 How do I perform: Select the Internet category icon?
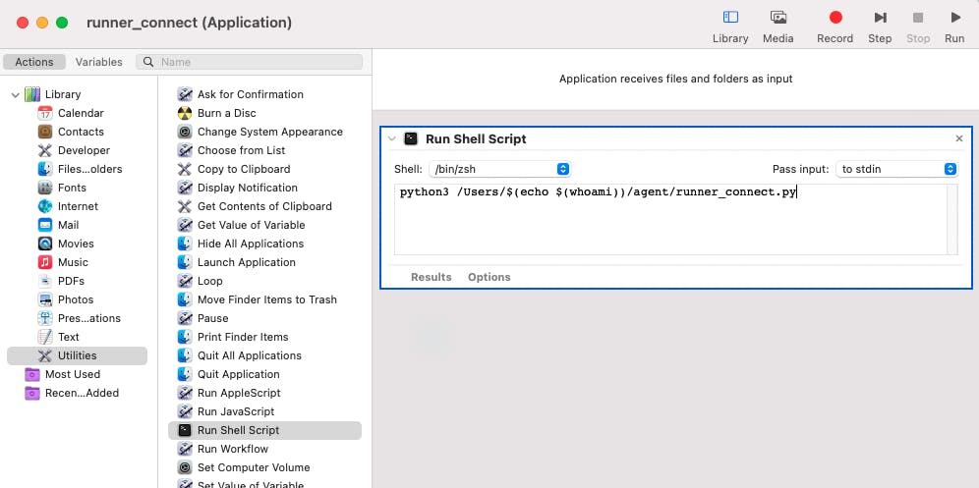(x=45, y=206)
